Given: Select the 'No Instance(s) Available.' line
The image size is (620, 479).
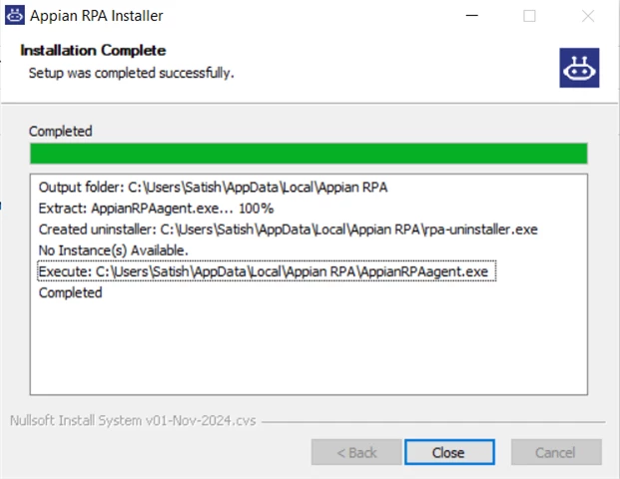Looking at the screenshot, I should pyautogui.click(x=114, y=250).
